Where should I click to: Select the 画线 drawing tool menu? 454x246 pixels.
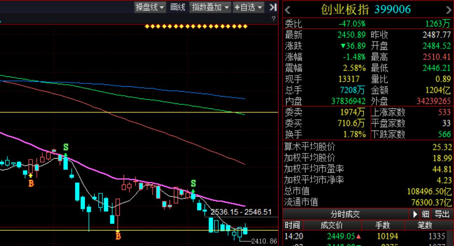point(178,7)
